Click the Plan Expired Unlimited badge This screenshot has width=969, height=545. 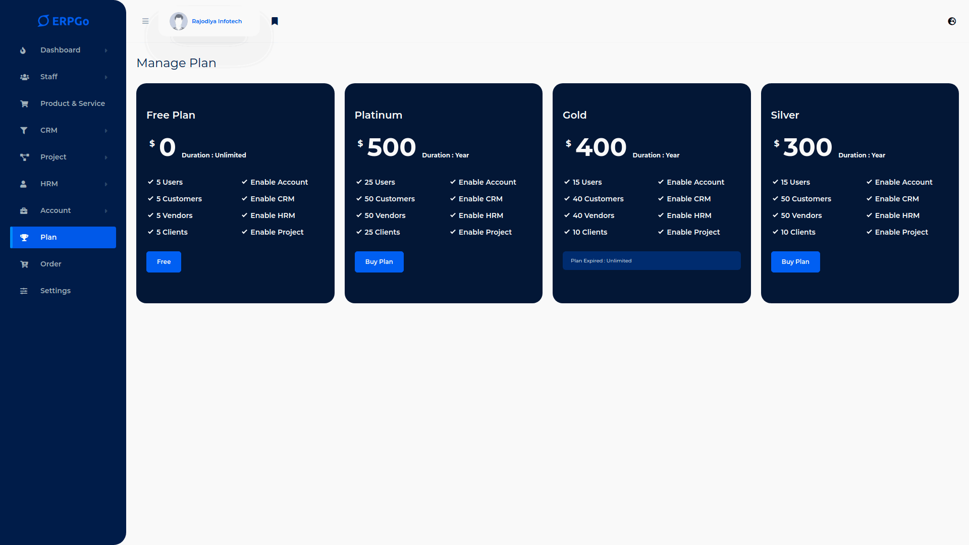click(652, 260)
